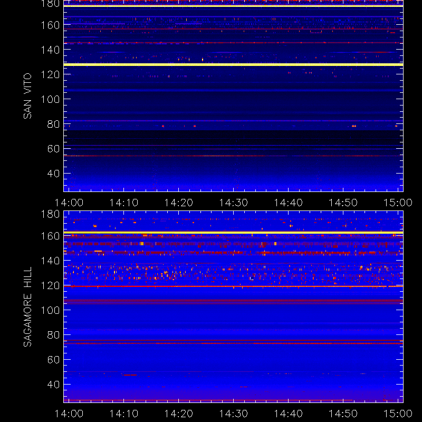Click the 14:20 time label under the SAN VITO plot

(x=179, y=203)
